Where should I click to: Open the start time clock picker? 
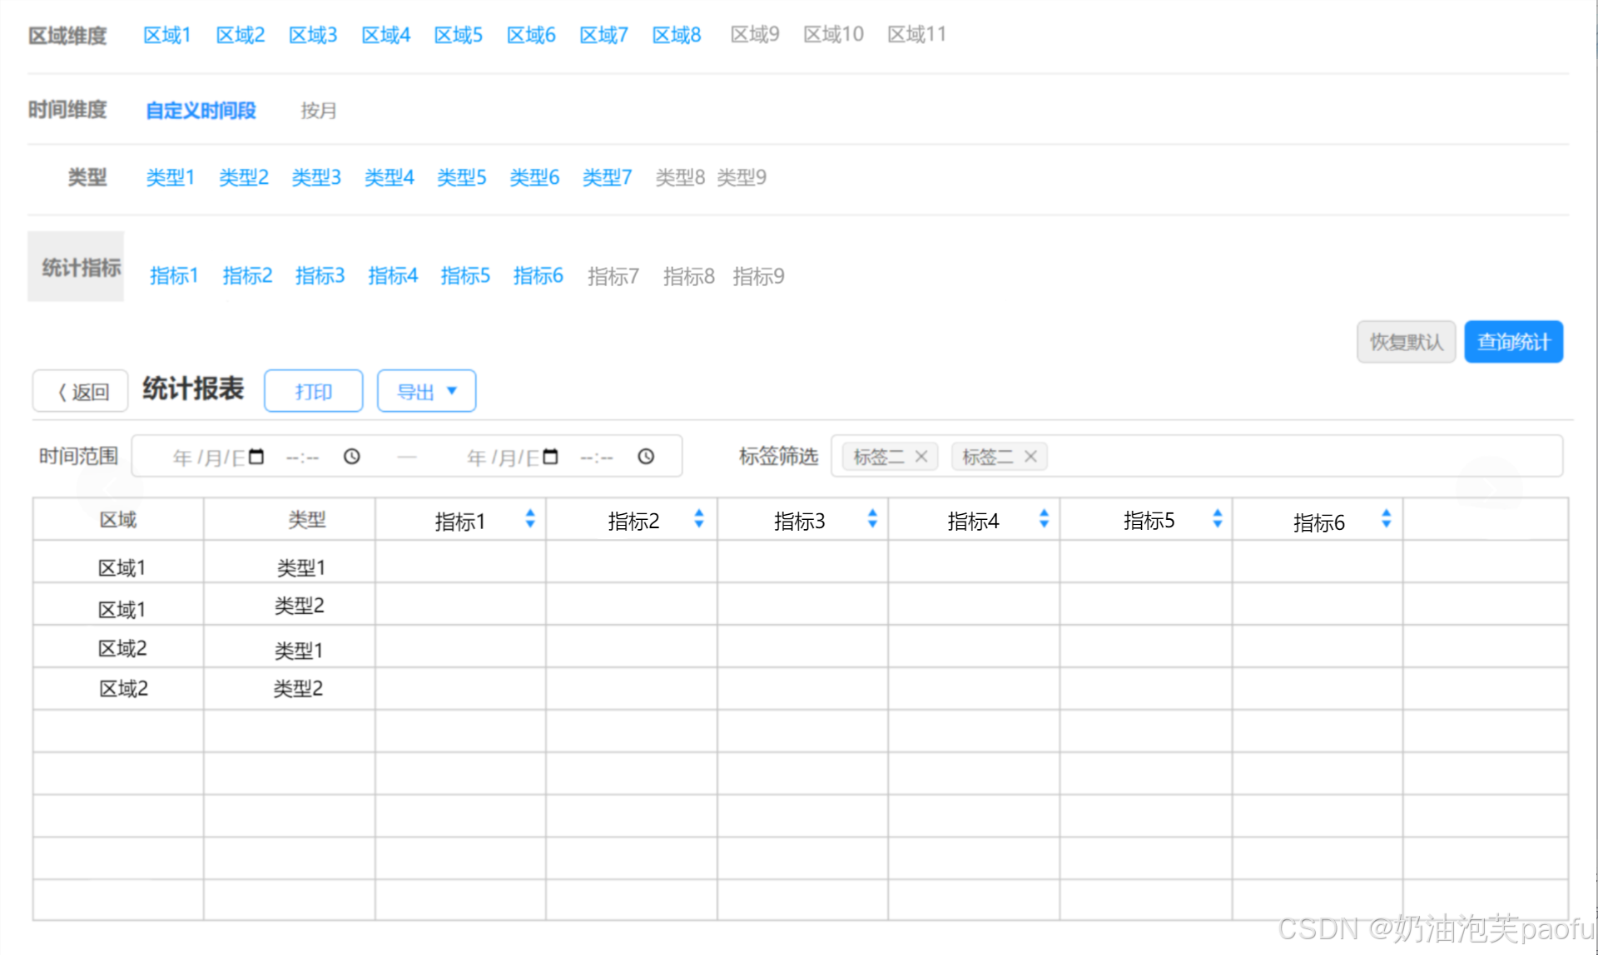pyautogui.click(x=352, y=456)
